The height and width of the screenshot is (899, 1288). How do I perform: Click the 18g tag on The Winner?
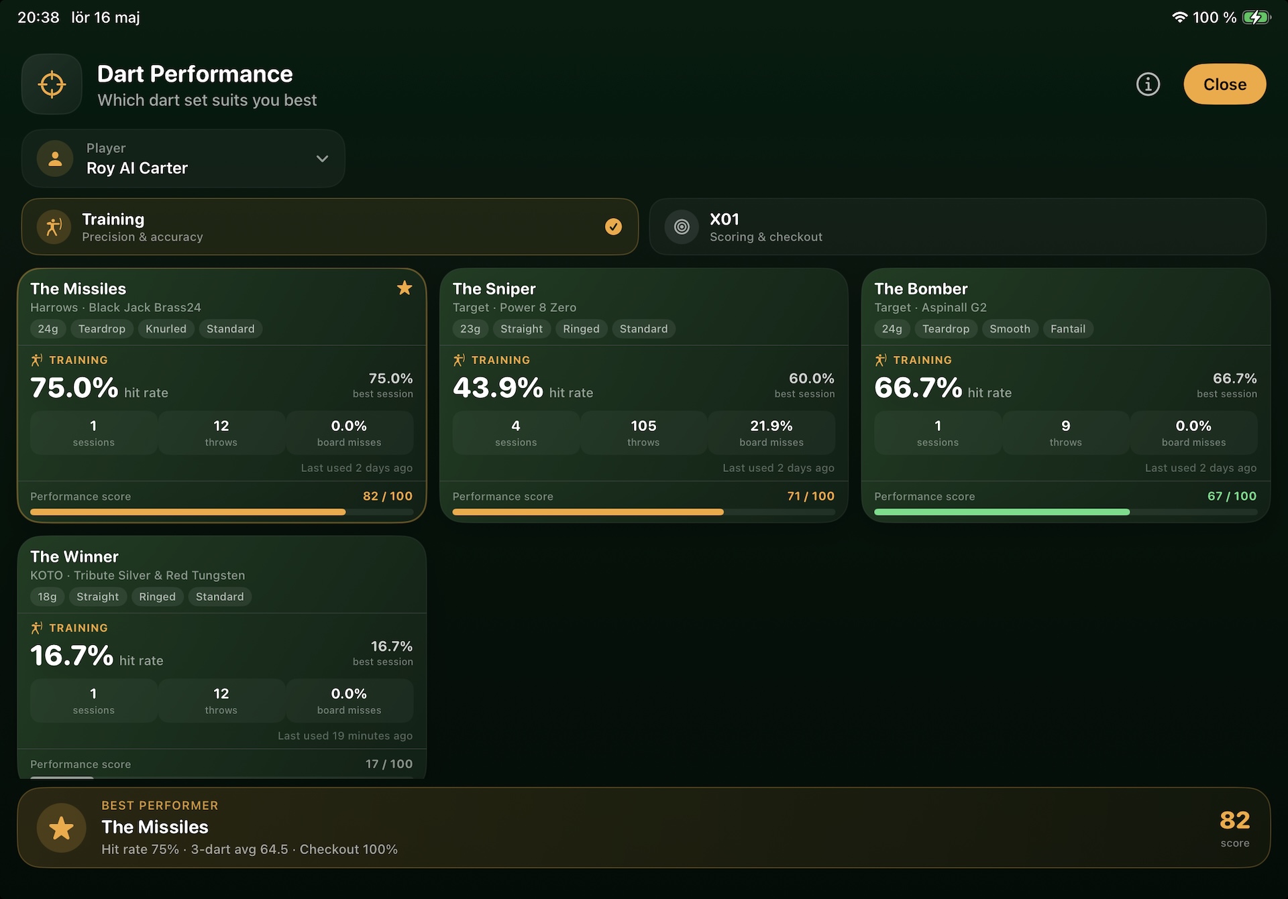(x=47, y=597)
